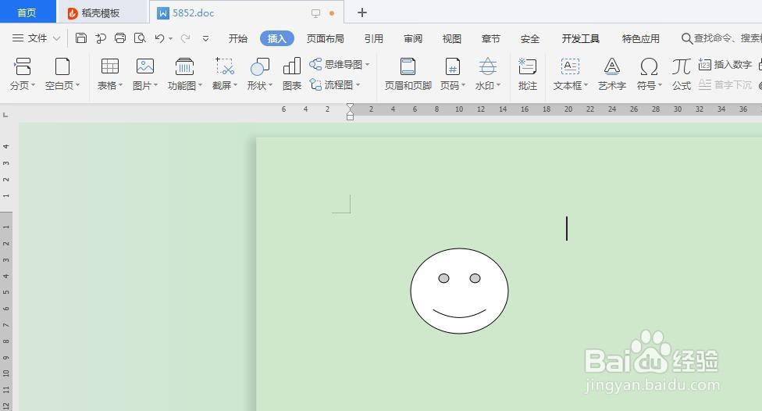Insert page numbers with 页码
Image resolution: width=762 pixels, height=411 pixels.
[x=453, y=73]
